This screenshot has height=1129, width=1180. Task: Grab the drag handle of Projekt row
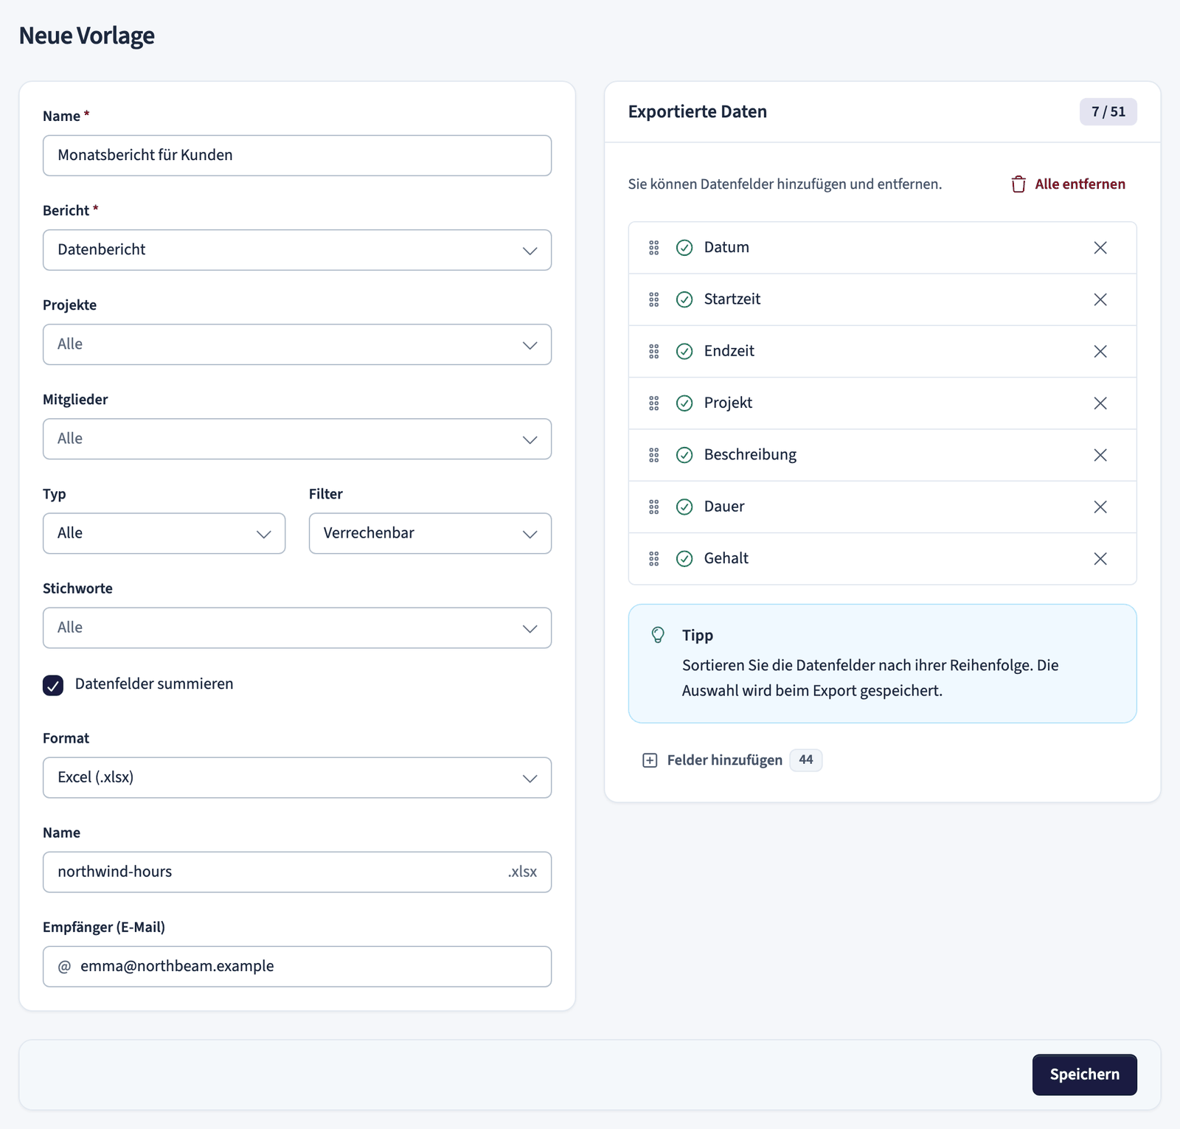click(653, 403)
